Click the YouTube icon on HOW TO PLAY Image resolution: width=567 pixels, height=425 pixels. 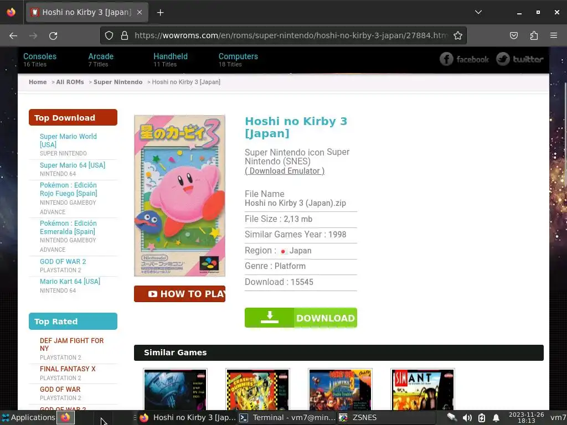coord(153,294)
